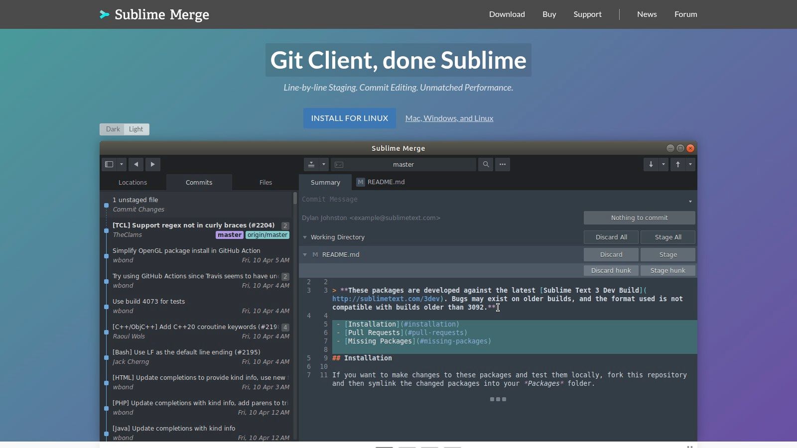Click INSTALL FOR LINUX button
Viewport: 797px width, 448px height.
pos(350,118)
